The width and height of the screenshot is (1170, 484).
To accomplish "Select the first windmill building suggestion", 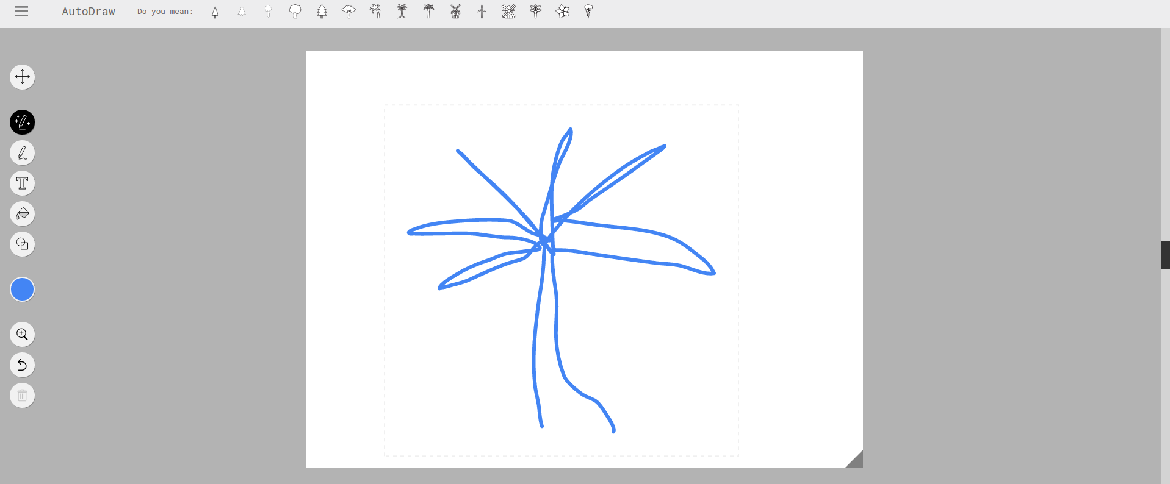I will coord(455,12).
